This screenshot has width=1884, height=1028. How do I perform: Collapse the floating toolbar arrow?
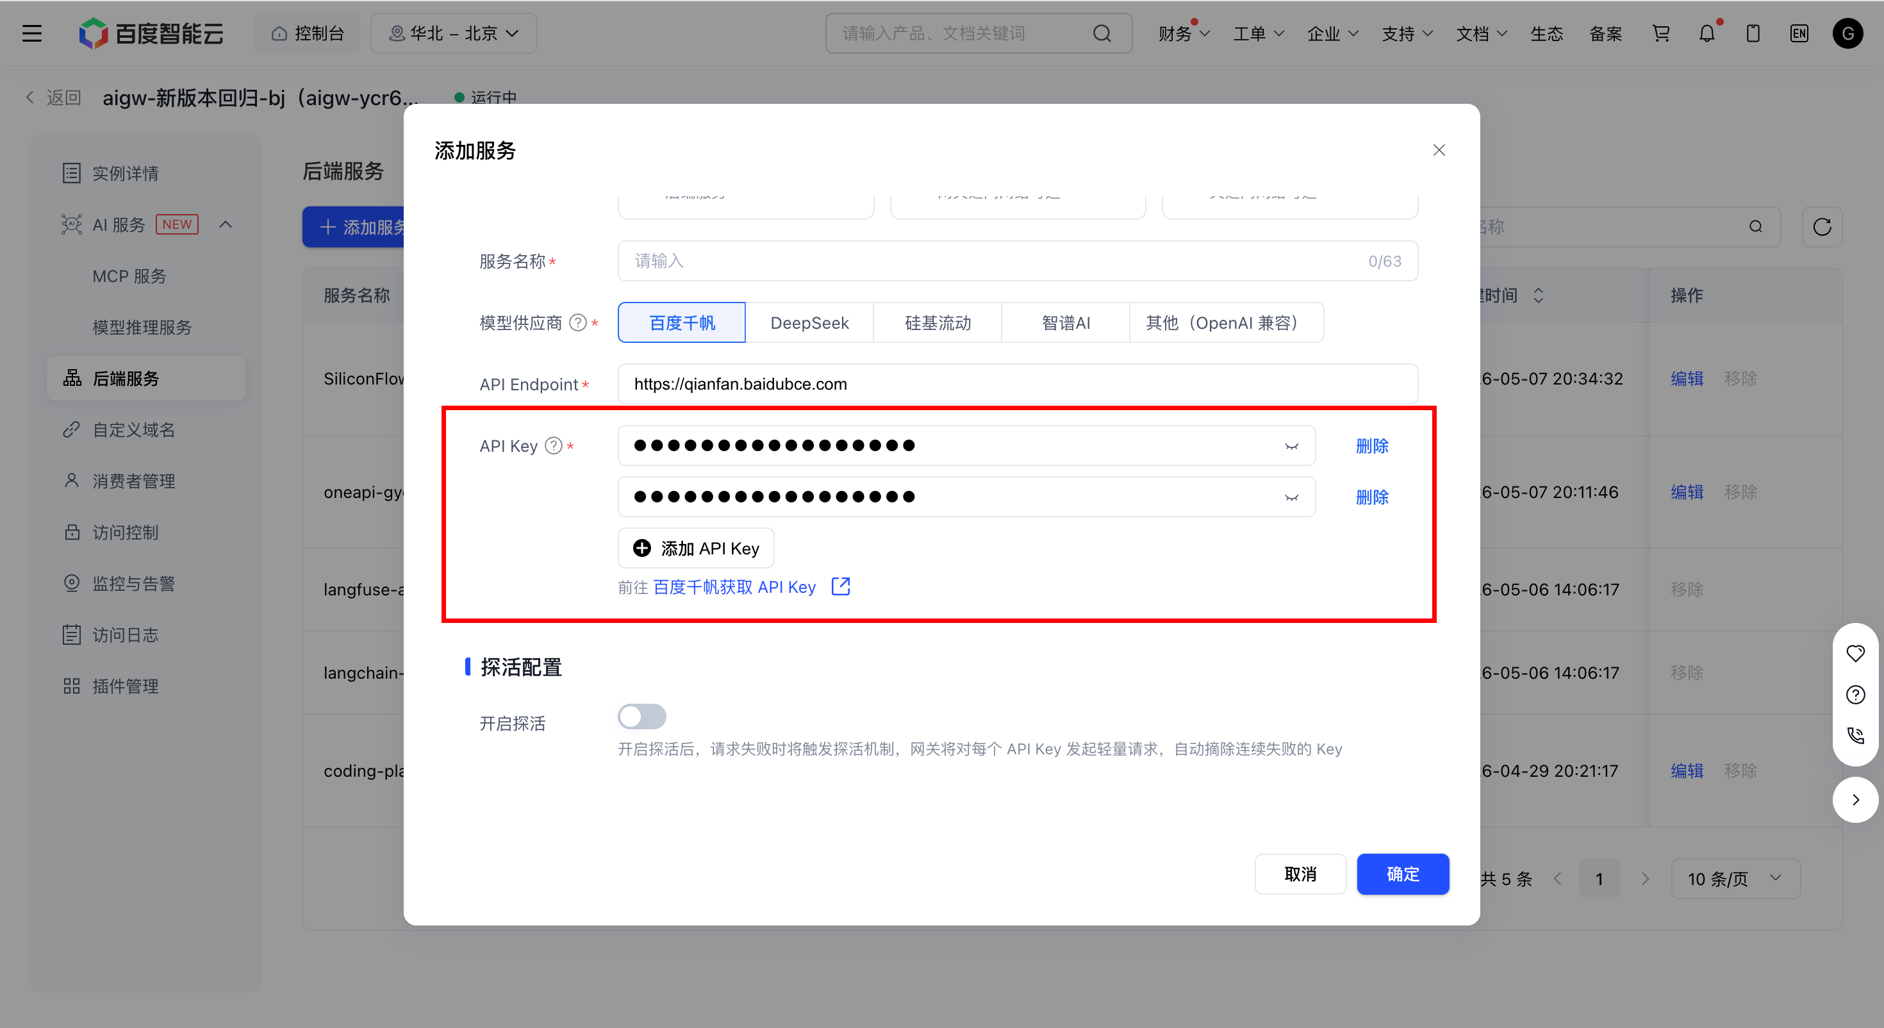pyautogui.click(x=1855, y=800)
